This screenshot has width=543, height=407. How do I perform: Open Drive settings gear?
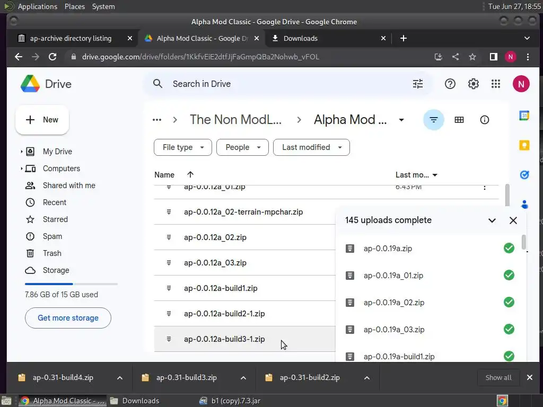click(x=473, y=84)
